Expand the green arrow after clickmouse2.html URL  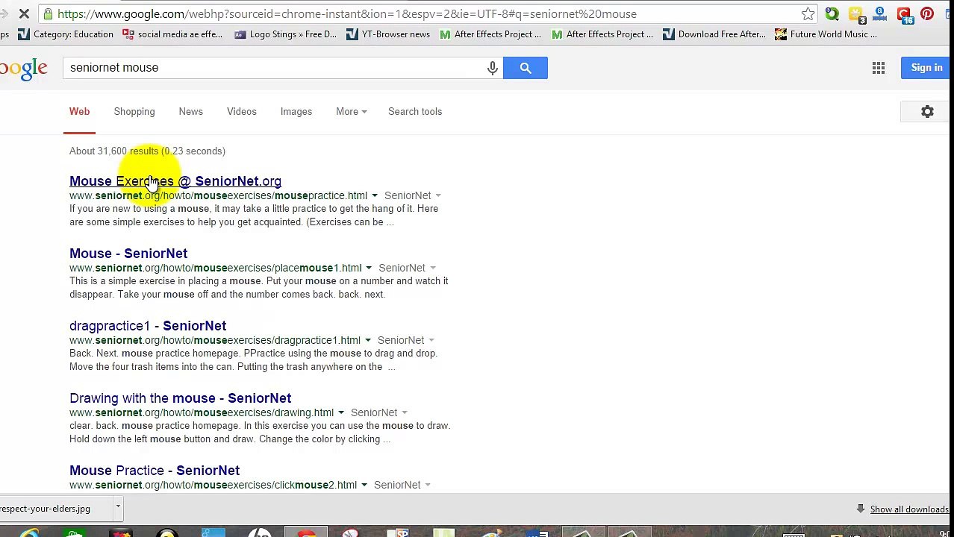click(364, 486)
